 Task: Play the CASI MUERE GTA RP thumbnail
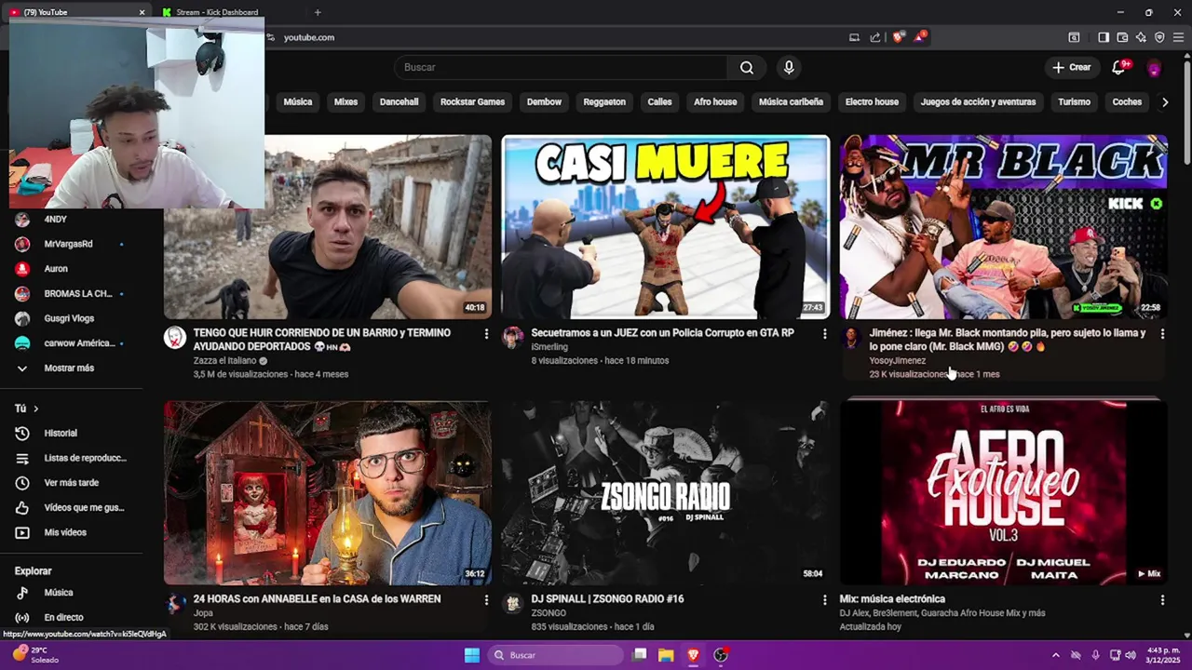[x=665, y=227]
